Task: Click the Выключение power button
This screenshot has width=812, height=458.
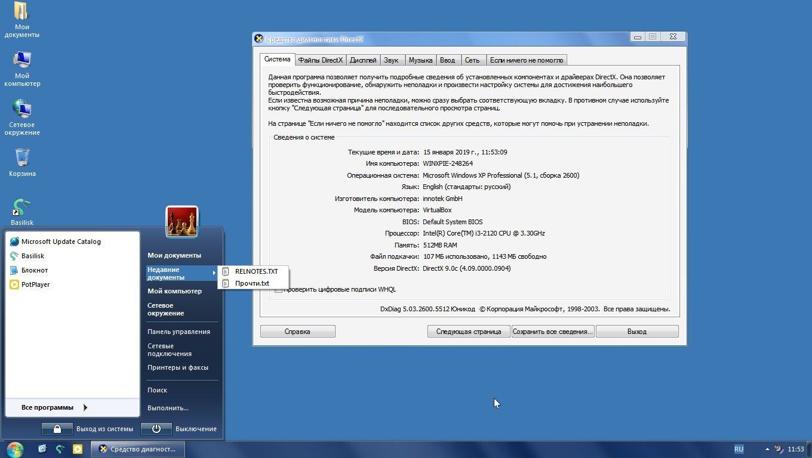Action: [x=156, y=429]
